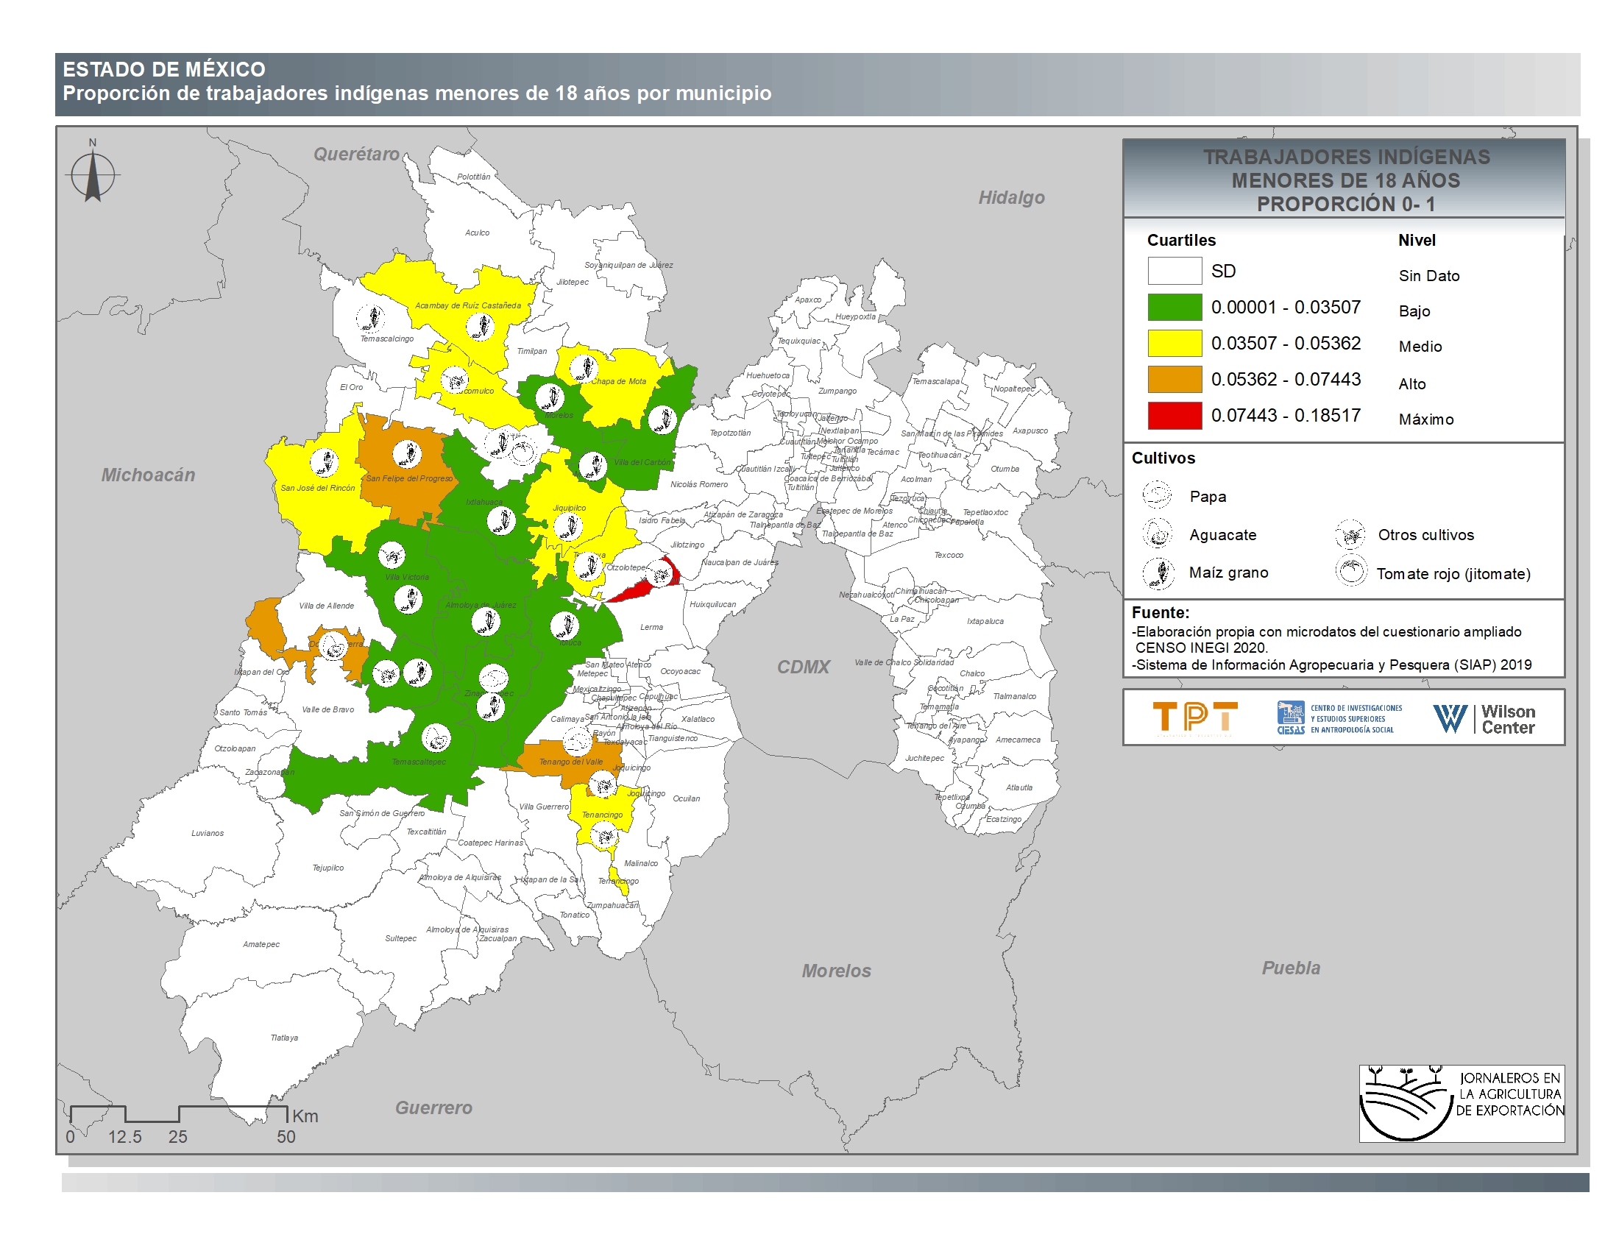Click the kilometer scale bar

(x=178, y=1114)
